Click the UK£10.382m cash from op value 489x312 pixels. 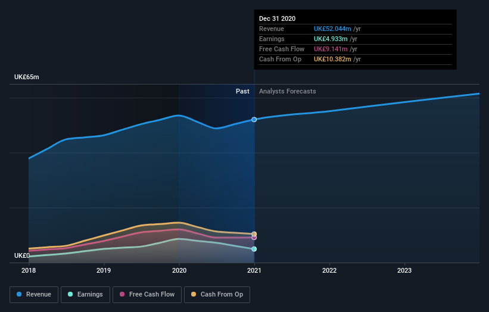(x=332, y=59)
